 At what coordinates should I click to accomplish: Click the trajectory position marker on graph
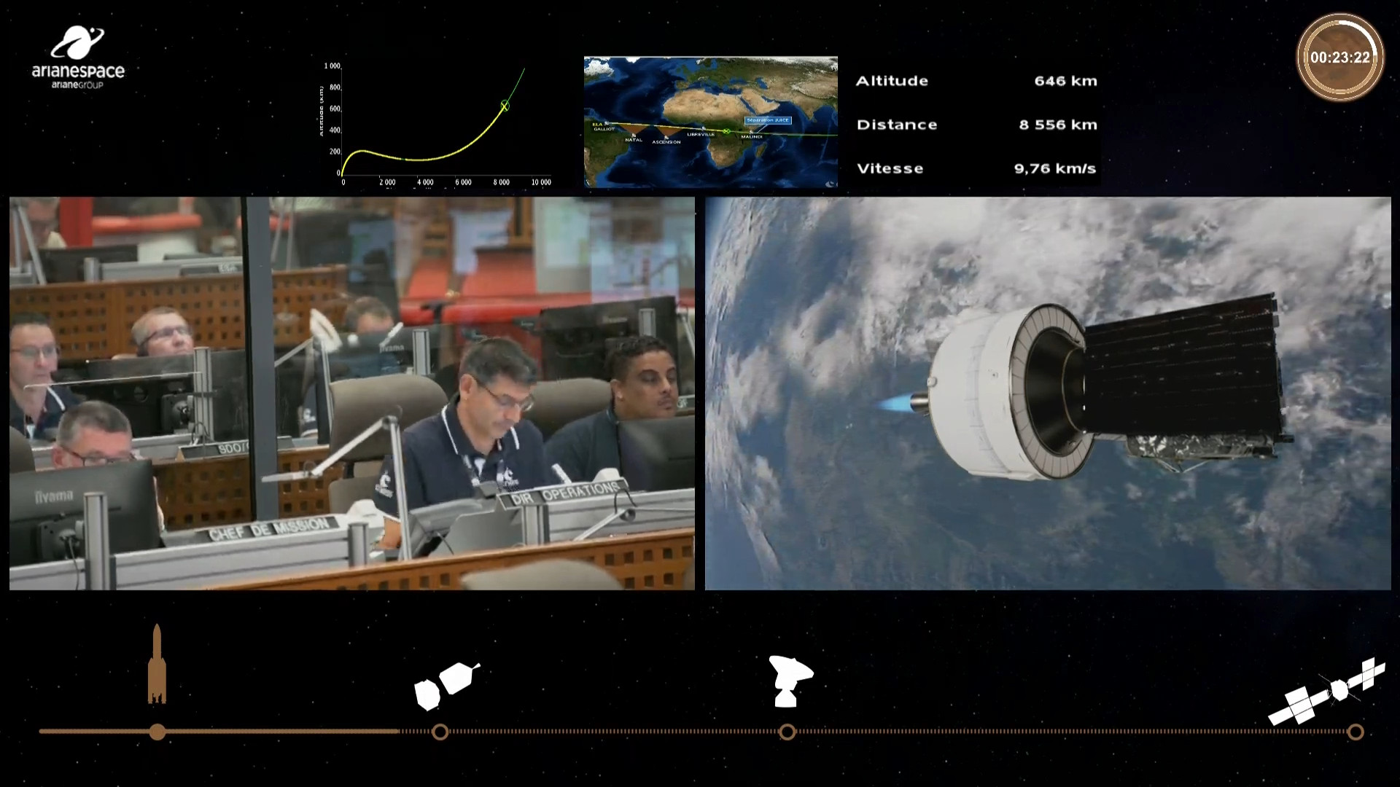[505, 106]
